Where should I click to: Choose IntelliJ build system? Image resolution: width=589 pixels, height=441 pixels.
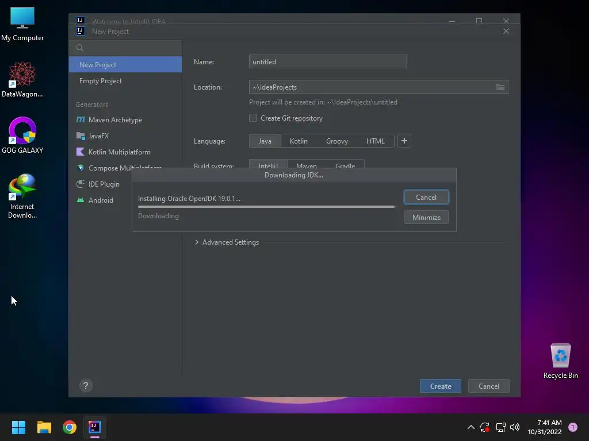268,165
